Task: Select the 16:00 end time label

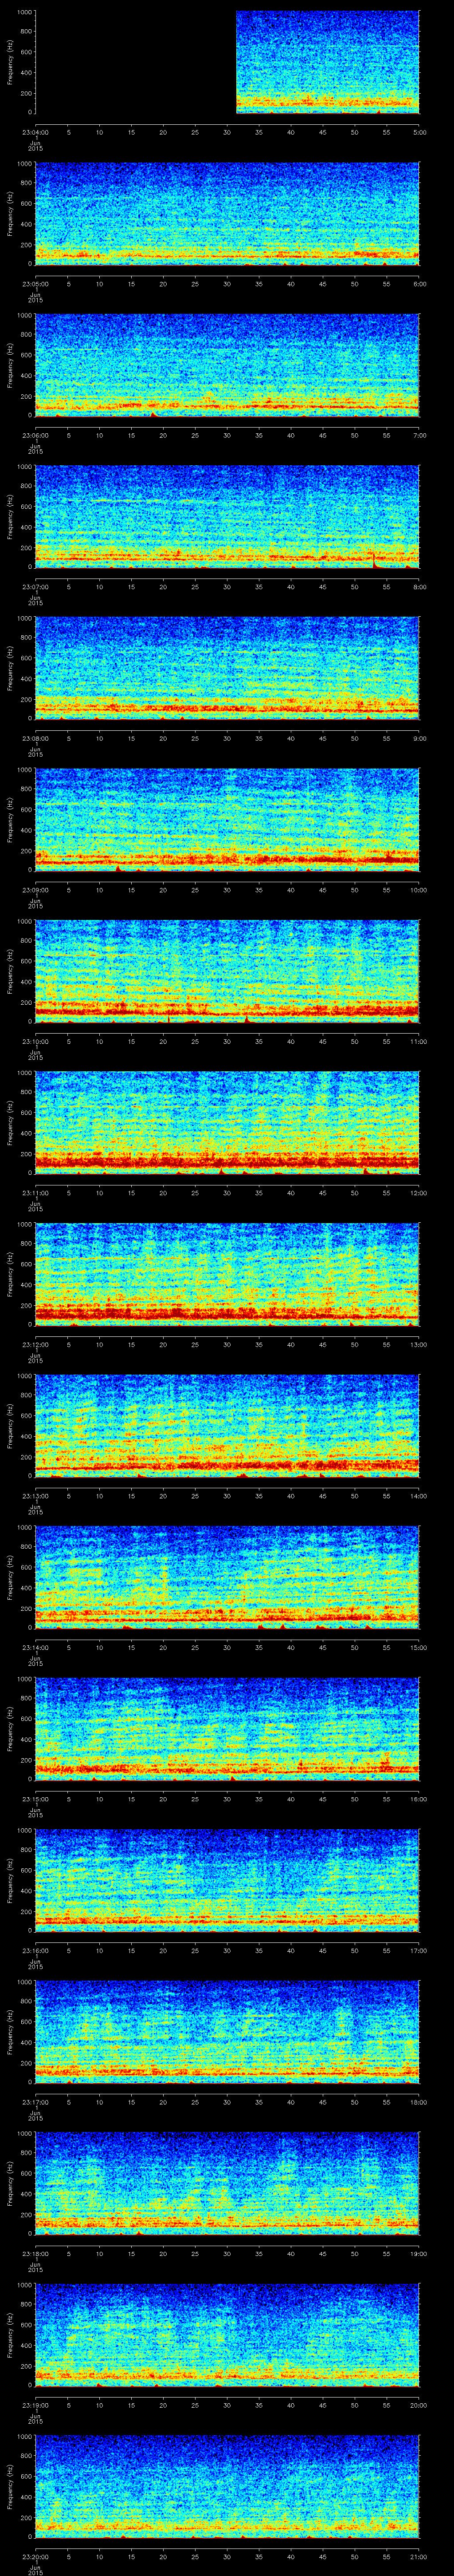Action: tap(419, 1799)
